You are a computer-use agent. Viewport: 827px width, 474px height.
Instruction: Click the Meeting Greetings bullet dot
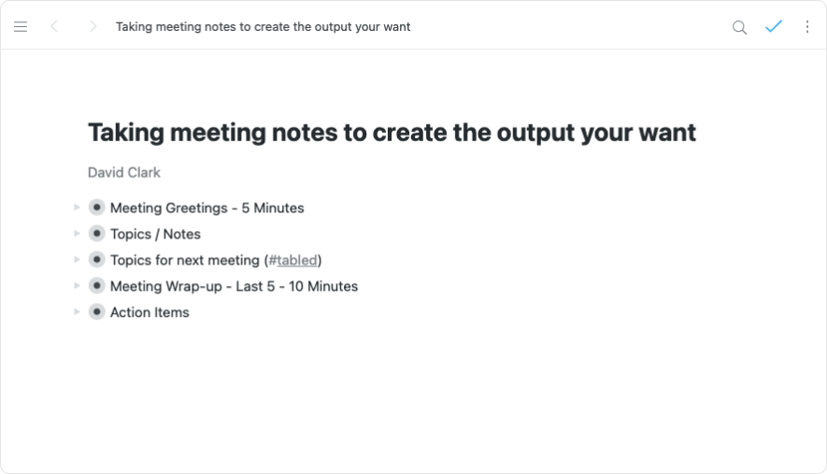tap(97, 208)
